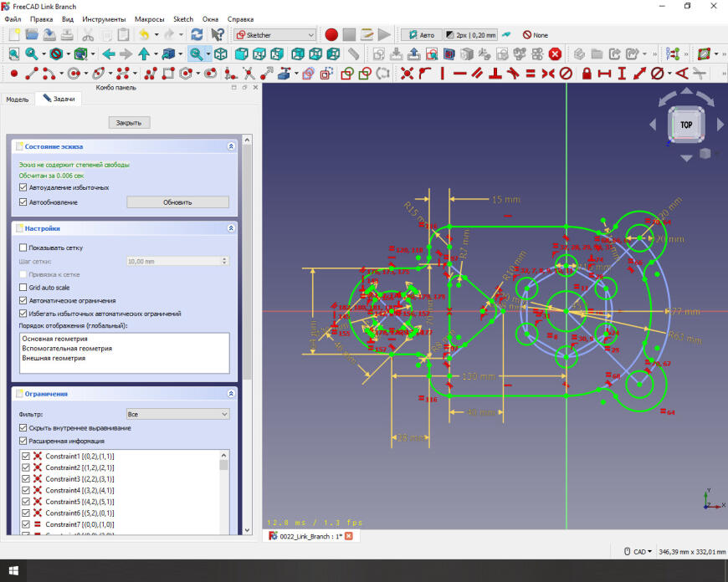Enable the Показывать сетку checkbox
The image size is (728, 582).
pos(23,248)
